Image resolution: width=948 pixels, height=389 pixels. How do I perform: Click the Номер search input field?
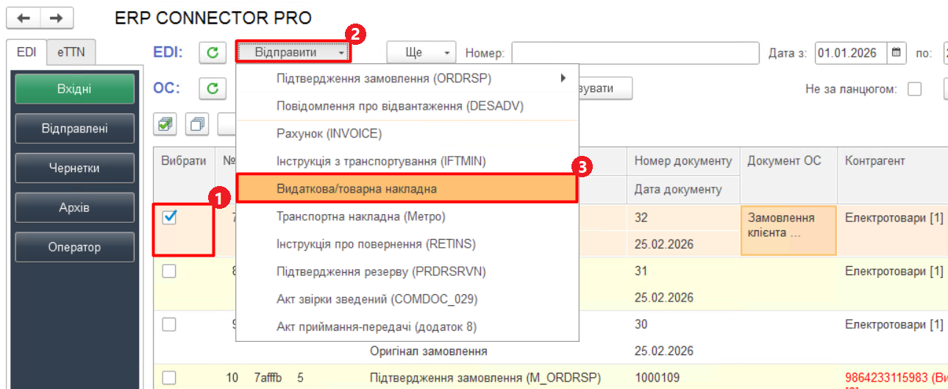pos(634,53)
